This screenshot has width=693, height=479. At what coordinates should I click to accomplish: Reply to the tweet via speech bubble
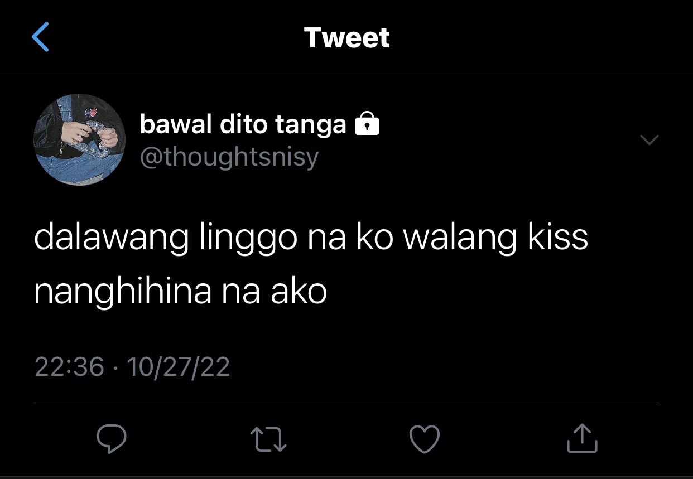pyautogui.click(x=112, y=439)
